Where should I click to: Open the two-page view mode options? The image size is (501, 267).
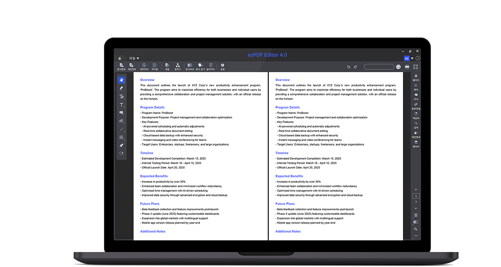pos(416,222)
